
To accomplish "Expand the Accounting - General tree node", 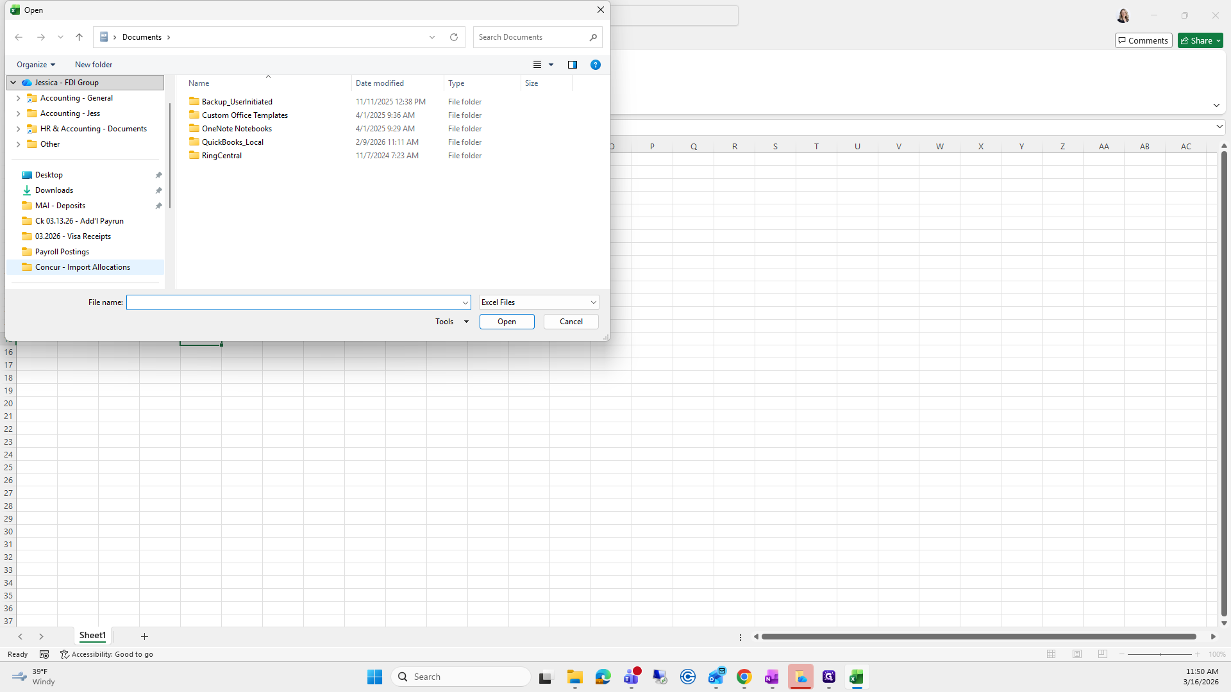I will click(x=18, y=98).
